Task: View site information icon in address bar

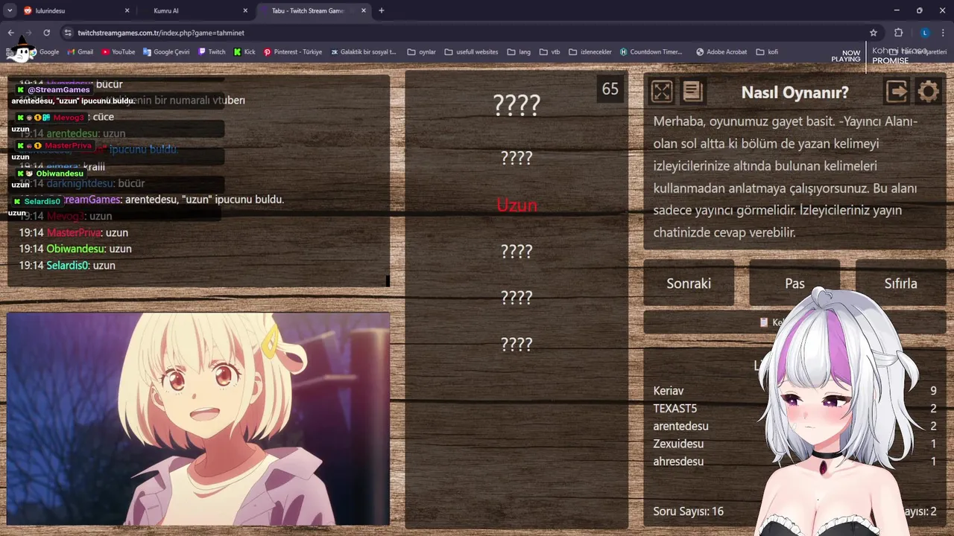Action: coord(68,33)
